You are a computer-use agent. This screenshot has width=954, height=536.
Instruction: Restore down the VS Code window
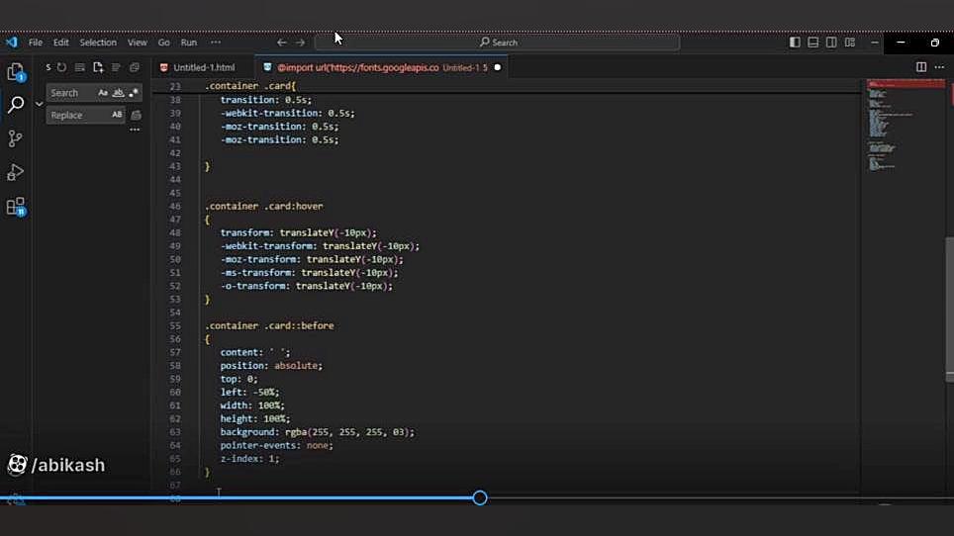pos(934,43)
